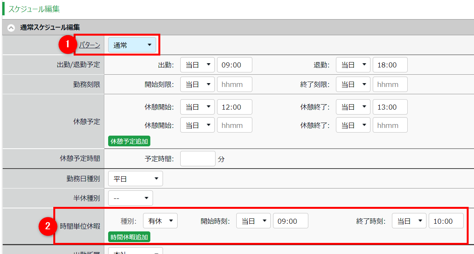Click the 終了時刻 field showing 10:00

[x=446, y=221]
